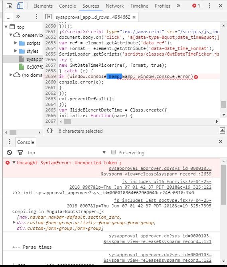Click the code horizontal scrollbar thumb

pyautogui.click(x=68, y=122)
